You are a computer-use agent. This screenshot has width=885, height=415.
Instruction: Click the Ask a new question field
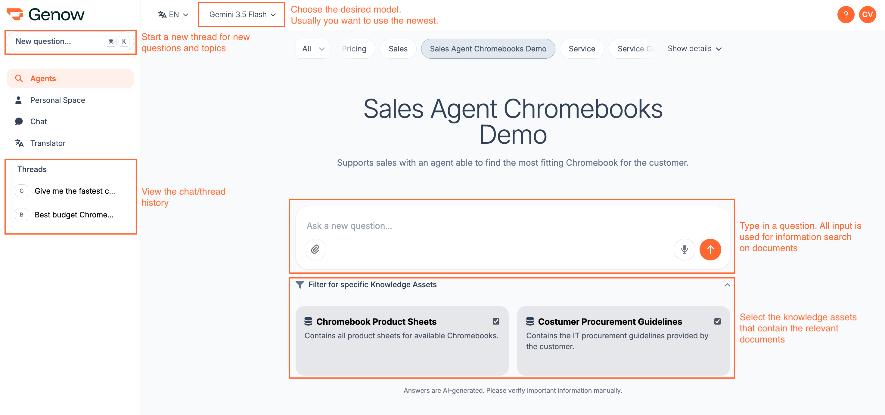(x=512, y=226)
